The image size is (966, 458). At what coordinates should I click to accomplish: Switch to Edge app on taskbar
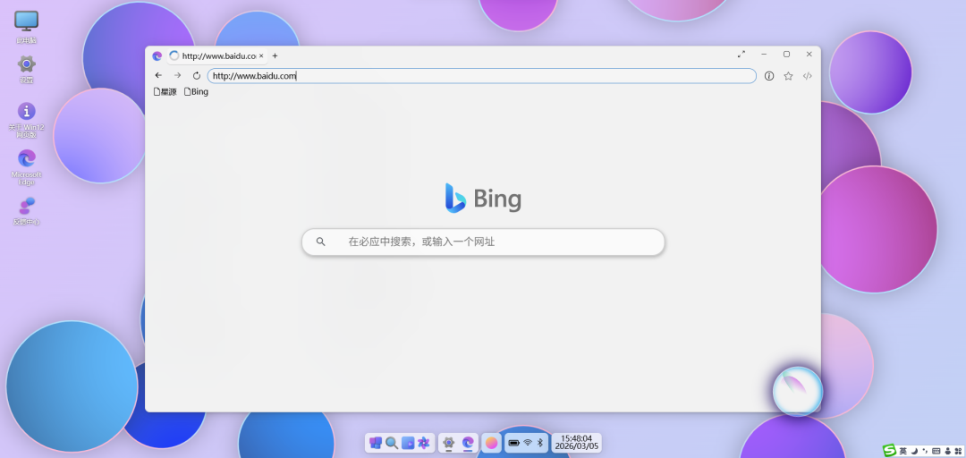(x=468, y=443)
